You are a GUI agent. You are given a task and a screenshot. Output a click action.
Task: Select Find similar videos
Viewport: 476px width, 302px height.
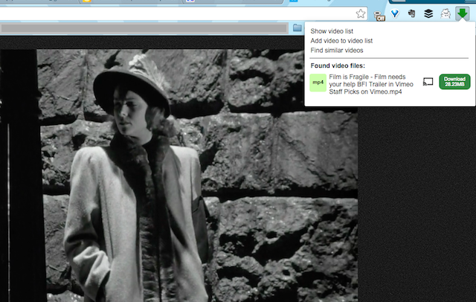point(337,51)
